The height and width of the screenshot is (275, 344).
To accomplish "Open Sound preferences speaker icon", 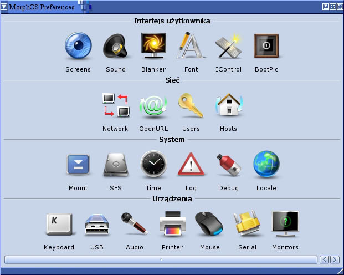I will pyautogui.click(x=115, y=45).
